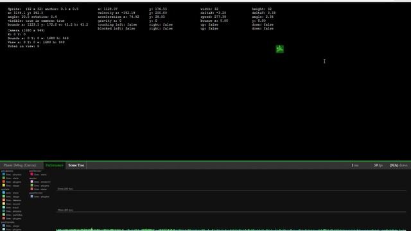Click the ms frame time readout
The image size is (411, 231).
(x=355, y=166)
